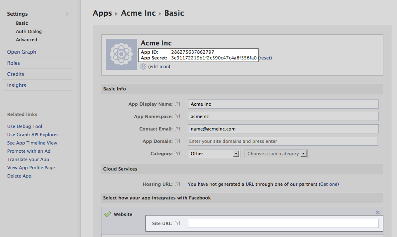The image size is (397, 237).
Task: Collapse the Settings sidebar section arrow
Action: [67, 14]
